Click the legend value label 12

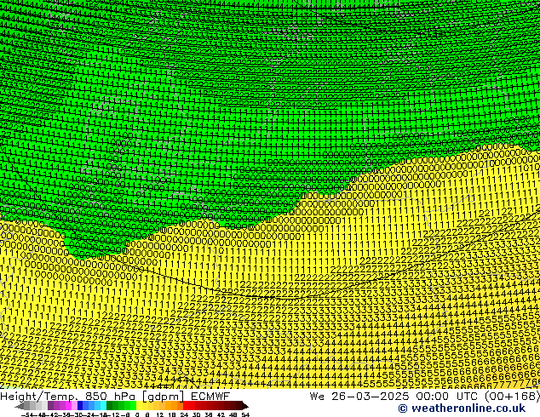[159, 414]
